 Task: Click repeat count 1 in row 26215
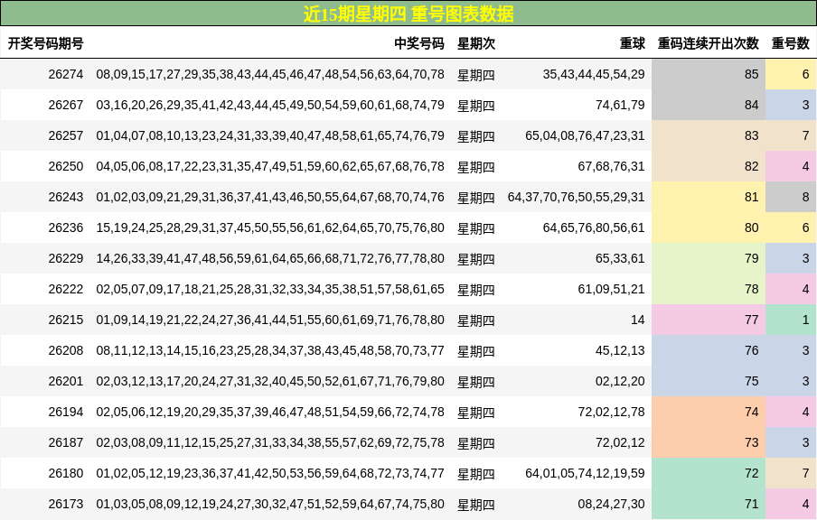pyautogui.click(x=791, y=320)
